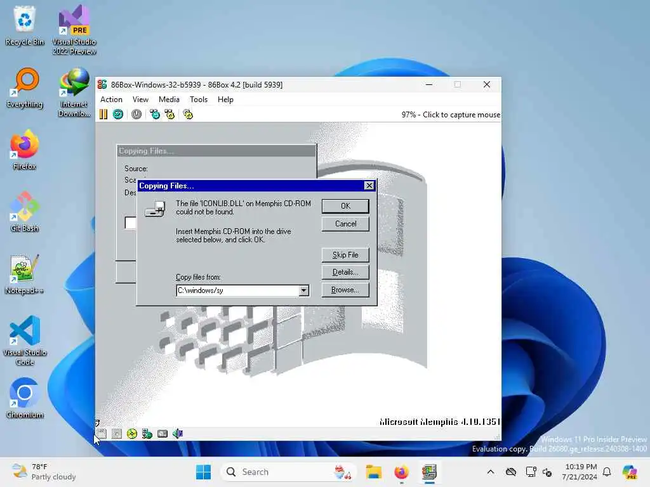Image resolution: width=650 pixels, height=487 pixels.
Task: Click the Browse... button
Action: (x=345, y=290)
